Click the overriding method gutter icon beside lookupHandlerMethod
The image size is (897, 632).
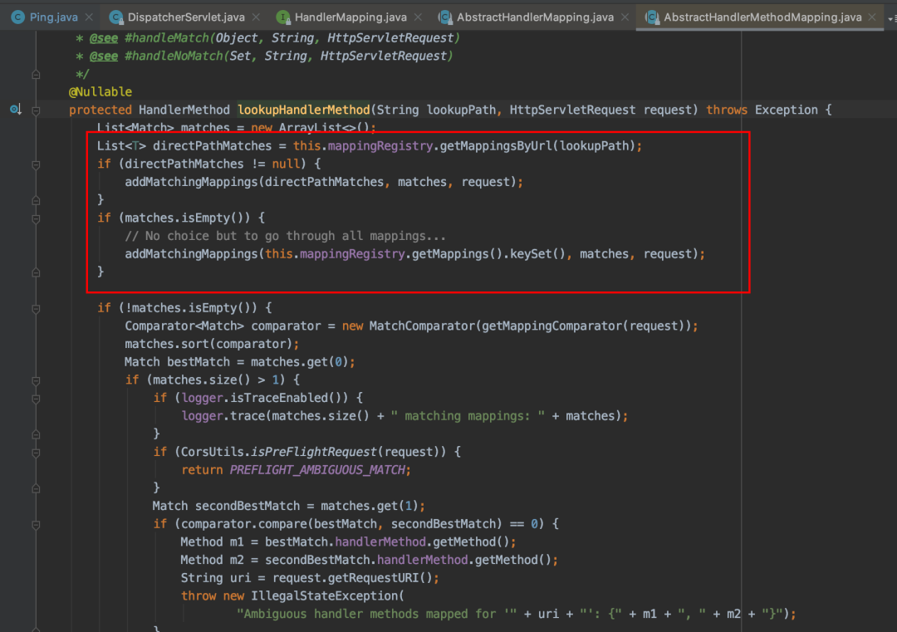click(x=15, y=110)
